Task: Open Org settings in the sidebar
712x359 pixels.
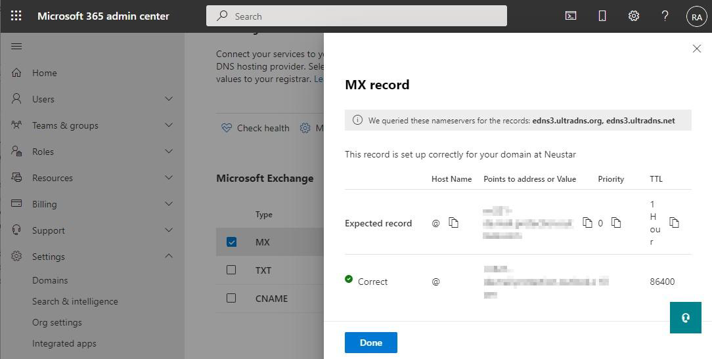Action: 57,322
